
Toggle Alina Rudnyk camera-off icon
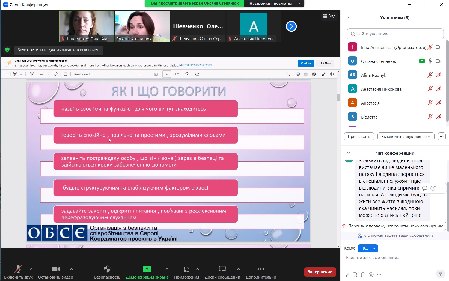pyautogui.click(x=438, y=75)
